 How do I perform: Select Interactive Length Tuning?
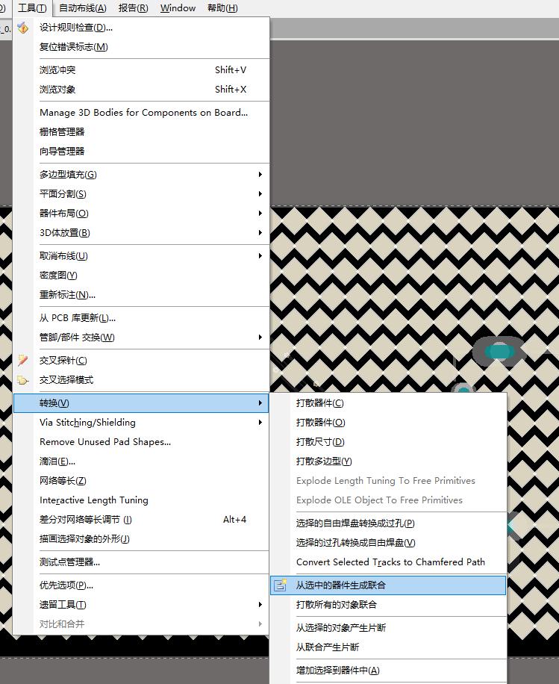pos(94,500)
